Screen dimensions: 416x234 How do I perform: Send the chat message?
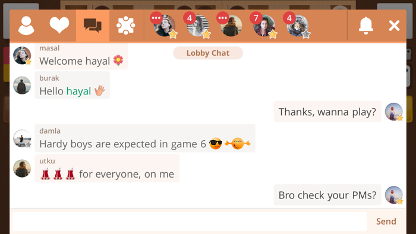click(386, 222)
